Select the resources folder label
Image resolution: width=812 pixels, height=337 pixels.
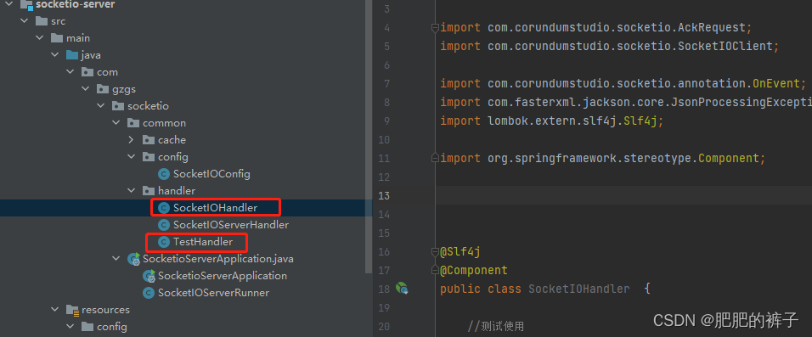105,310
